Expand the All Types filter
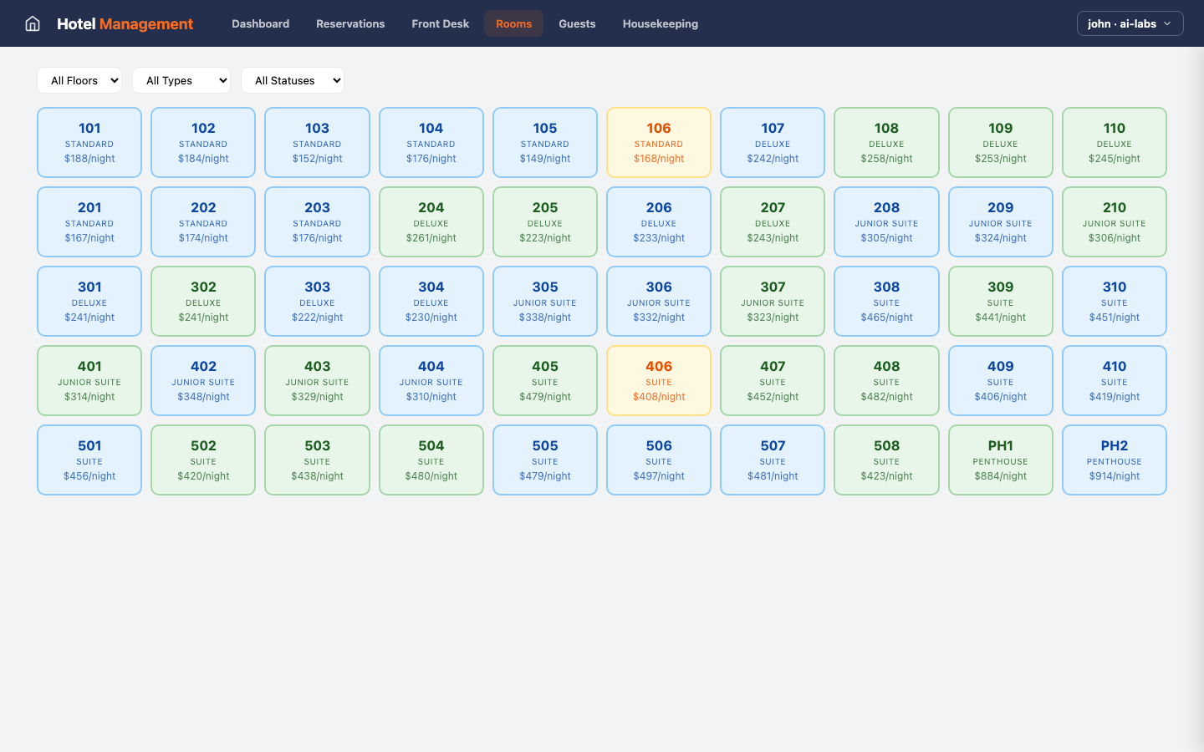The image size is (1204, 752). tap(181, 80)
